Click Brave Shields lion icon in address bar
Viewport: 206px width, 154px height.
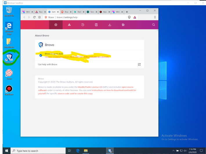[x=129, y=17]
